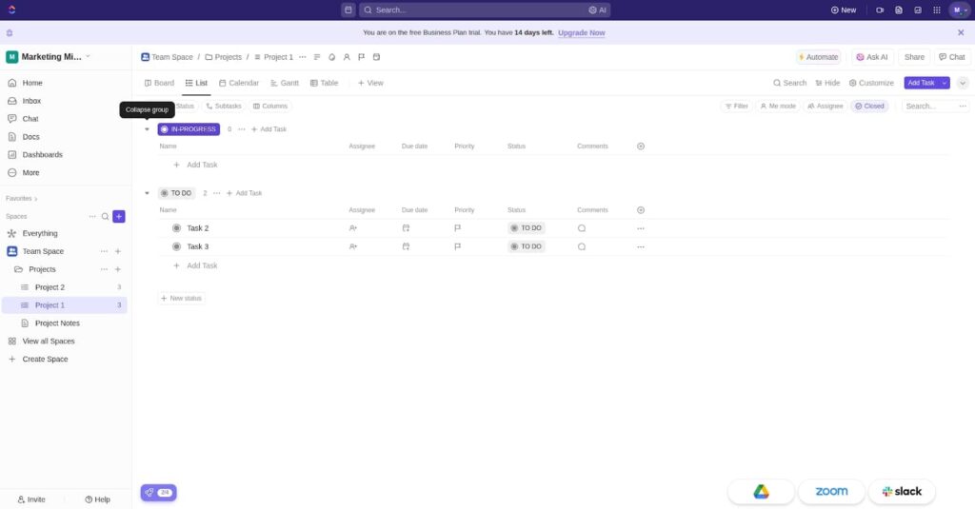Switch to the Board view tab
The height and width of the screenshot is (509, 975).
click(x=159, y=83)
